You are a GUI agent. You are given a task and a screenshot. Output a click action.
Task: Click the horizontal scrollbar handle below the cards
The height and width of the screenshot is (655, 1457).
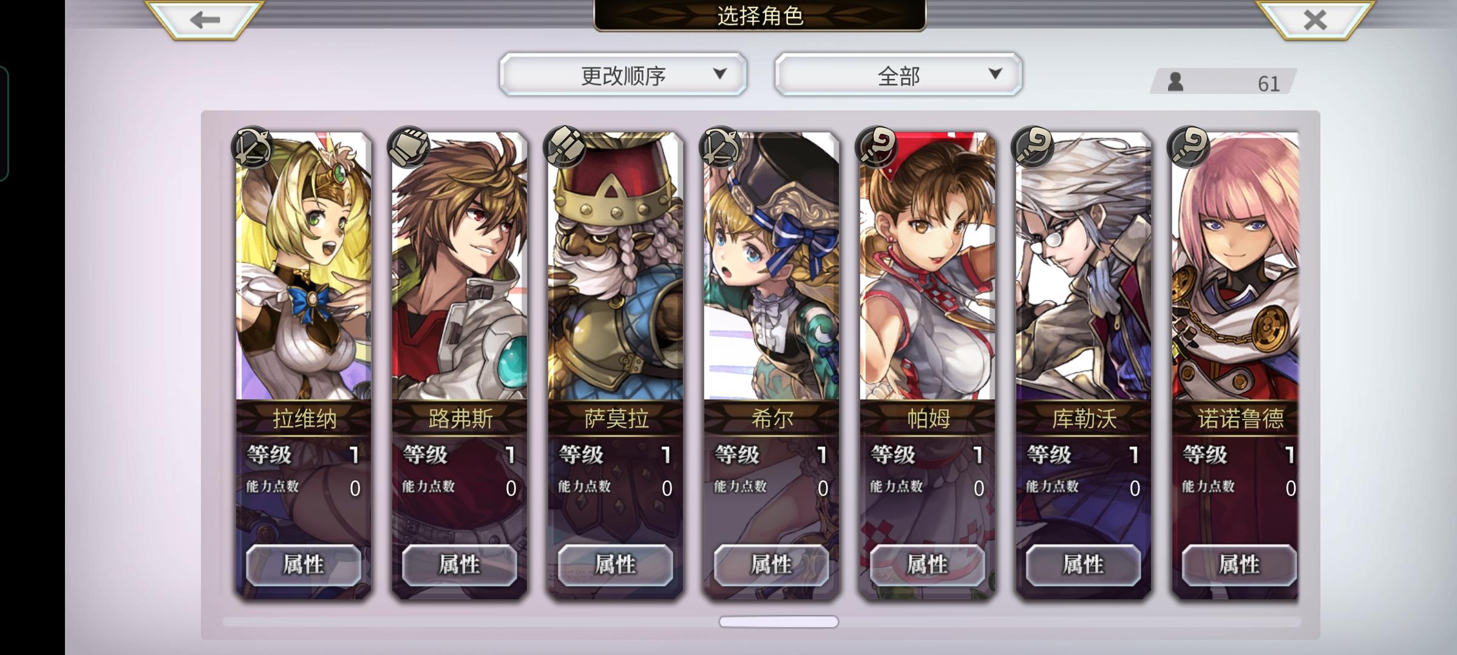(x=779, y=622)
